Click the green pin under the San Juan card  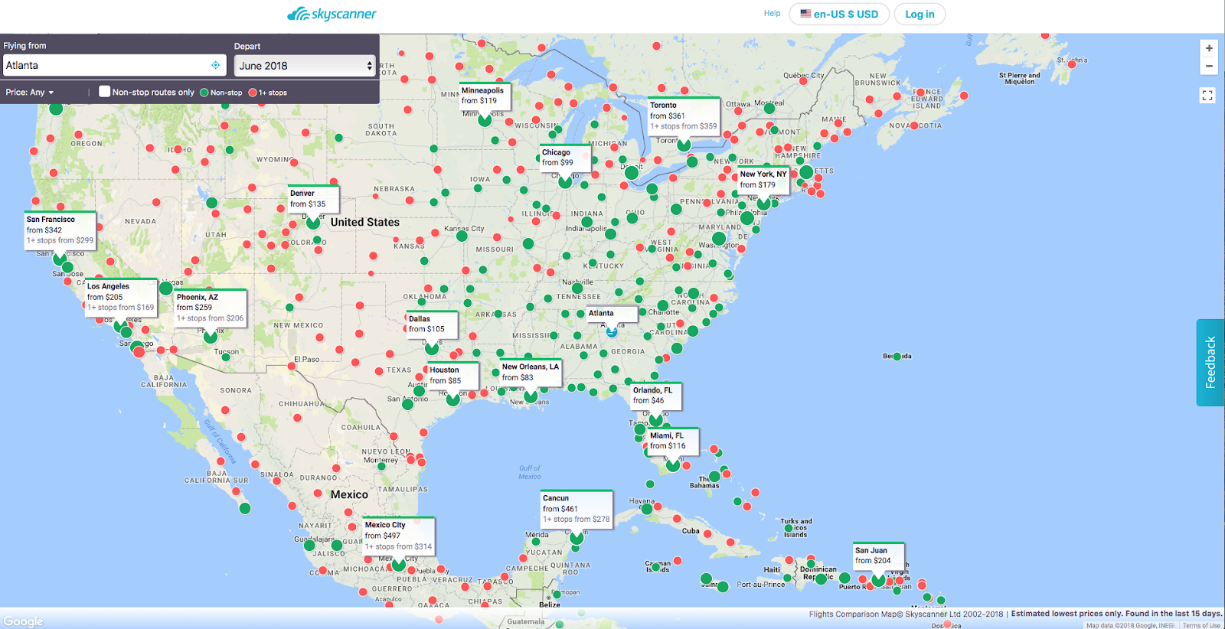tap(879, 580)
